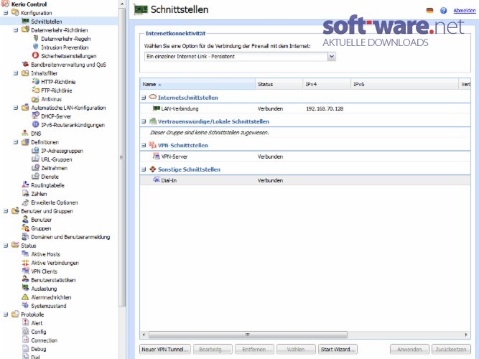Collapse the VPN-Schnittstellen group
The image size is (479, 359).
point(144,145)
